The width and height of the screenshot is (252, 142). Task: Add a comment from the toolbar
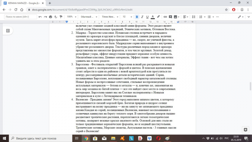pyautogui.click(x=170, y=17)
